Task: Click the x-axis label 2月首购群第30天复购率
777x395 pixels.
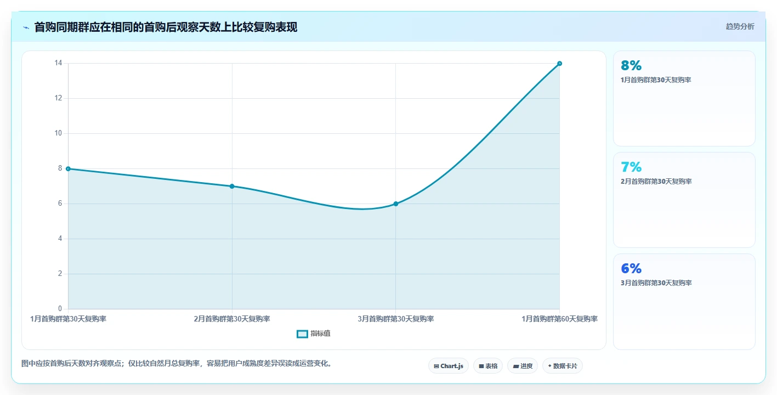Action: coord(232,319)
